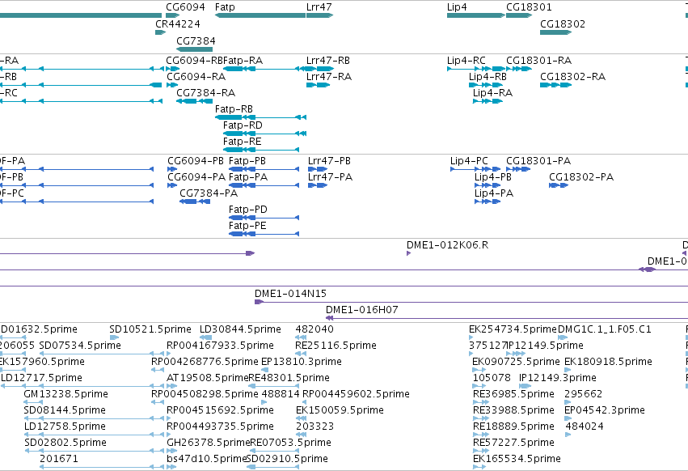Select the Fatp gene feature
688x471 pixels.
[x=260, y=15]
